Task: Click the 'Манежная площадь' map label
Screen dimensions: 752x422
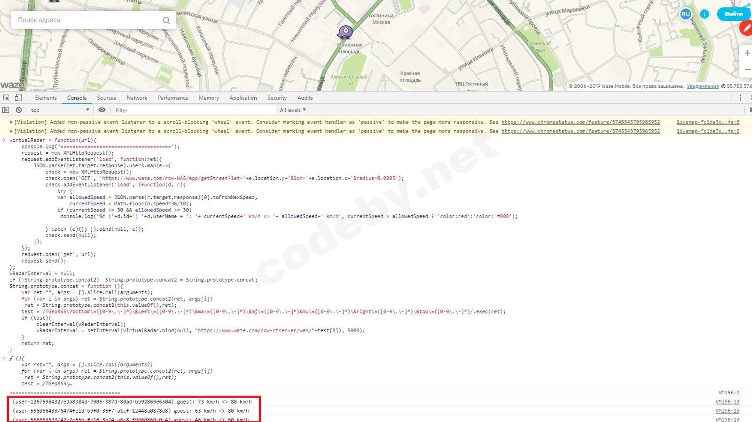Action: (350, 48)
